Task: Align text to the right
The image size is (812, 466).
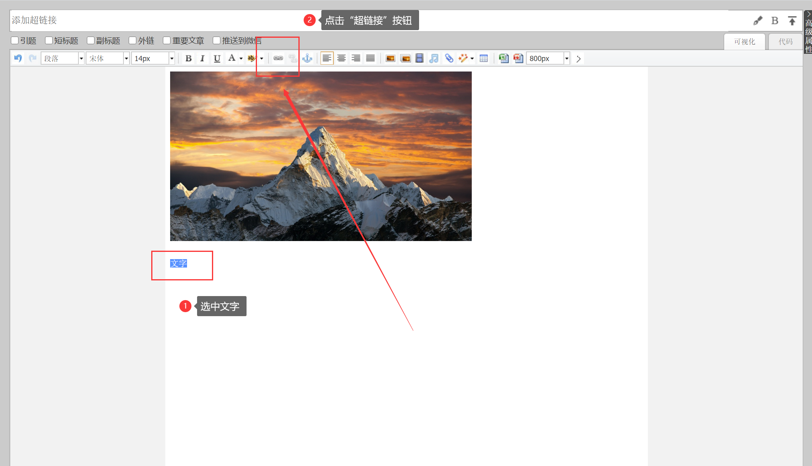Action: pos(356,58)
